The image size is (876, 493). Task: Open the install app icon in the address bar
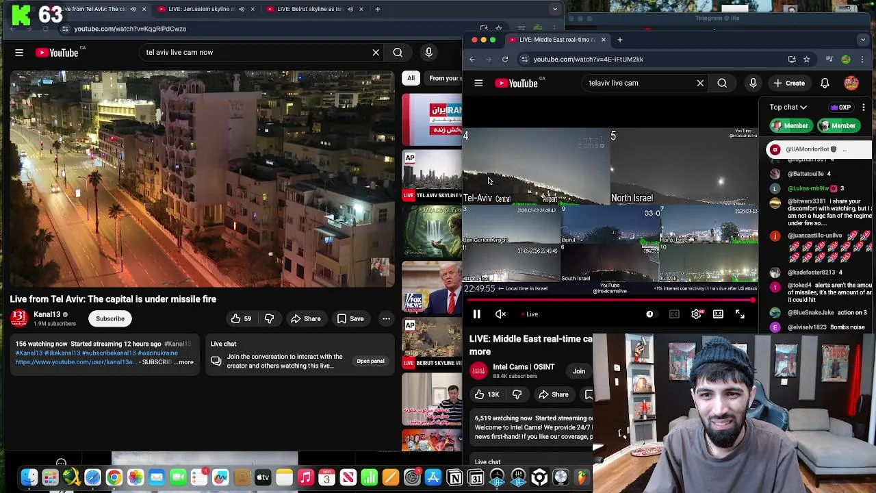[792, 59]
